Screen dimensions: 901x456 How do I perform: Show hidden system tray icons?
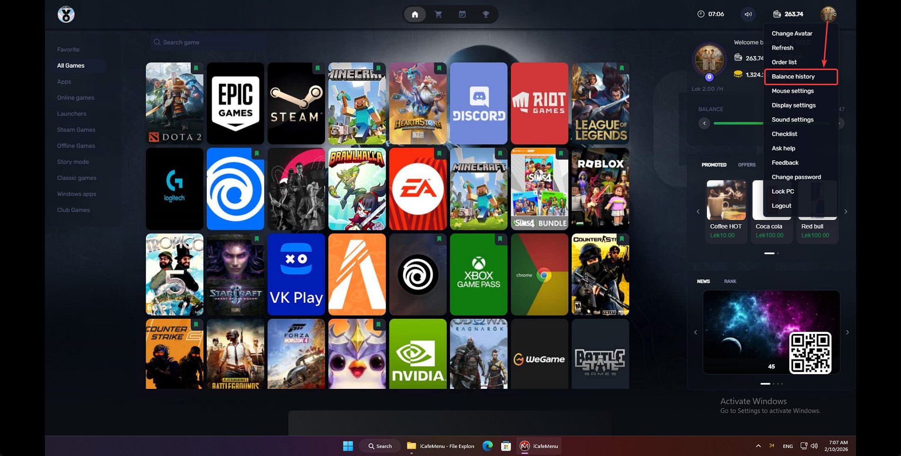pyautogui.click(x=758, y=446)
